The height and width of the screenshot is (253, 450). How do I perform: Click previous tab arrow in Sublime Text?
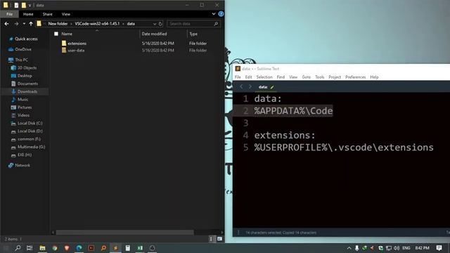tap(241, 86)
